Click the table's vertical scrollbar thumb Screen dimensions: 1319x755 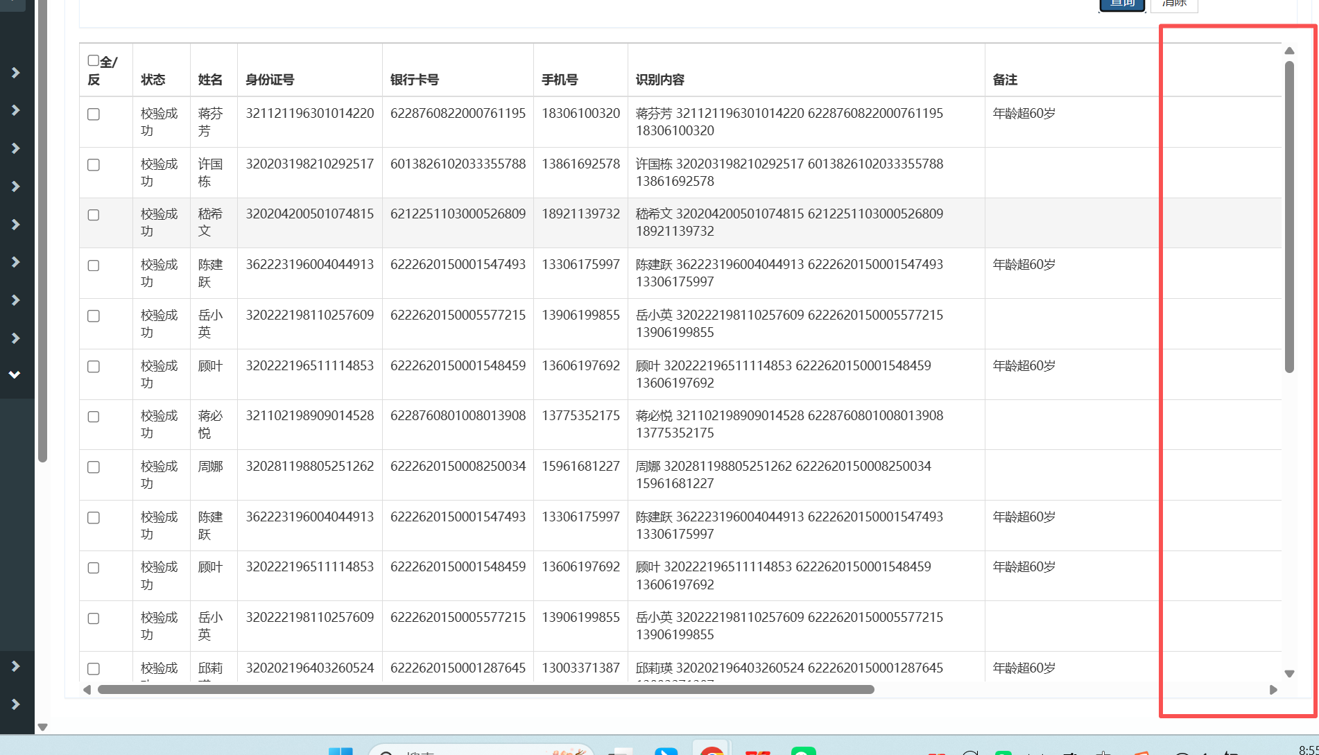point(1289,217)
